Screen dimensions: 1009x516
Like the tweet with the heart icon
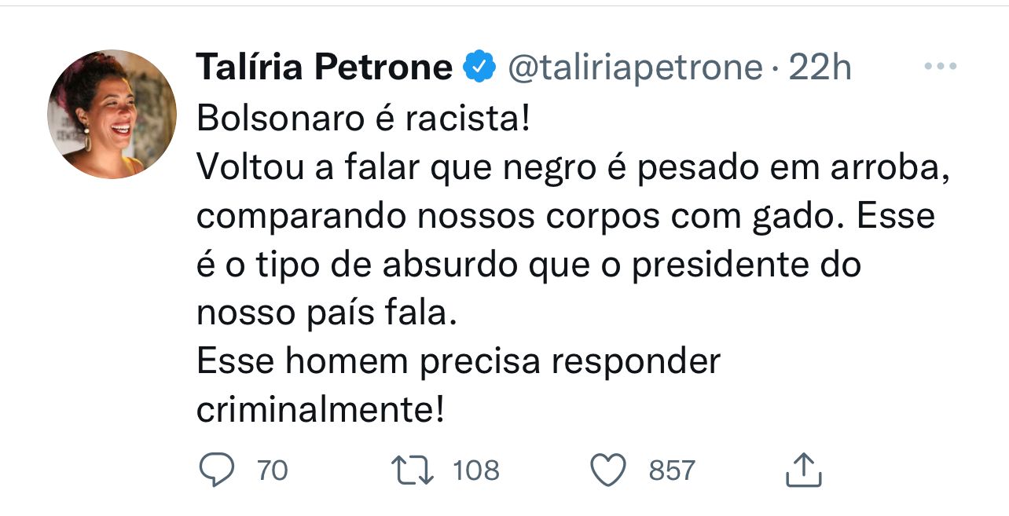pos(608,470)
